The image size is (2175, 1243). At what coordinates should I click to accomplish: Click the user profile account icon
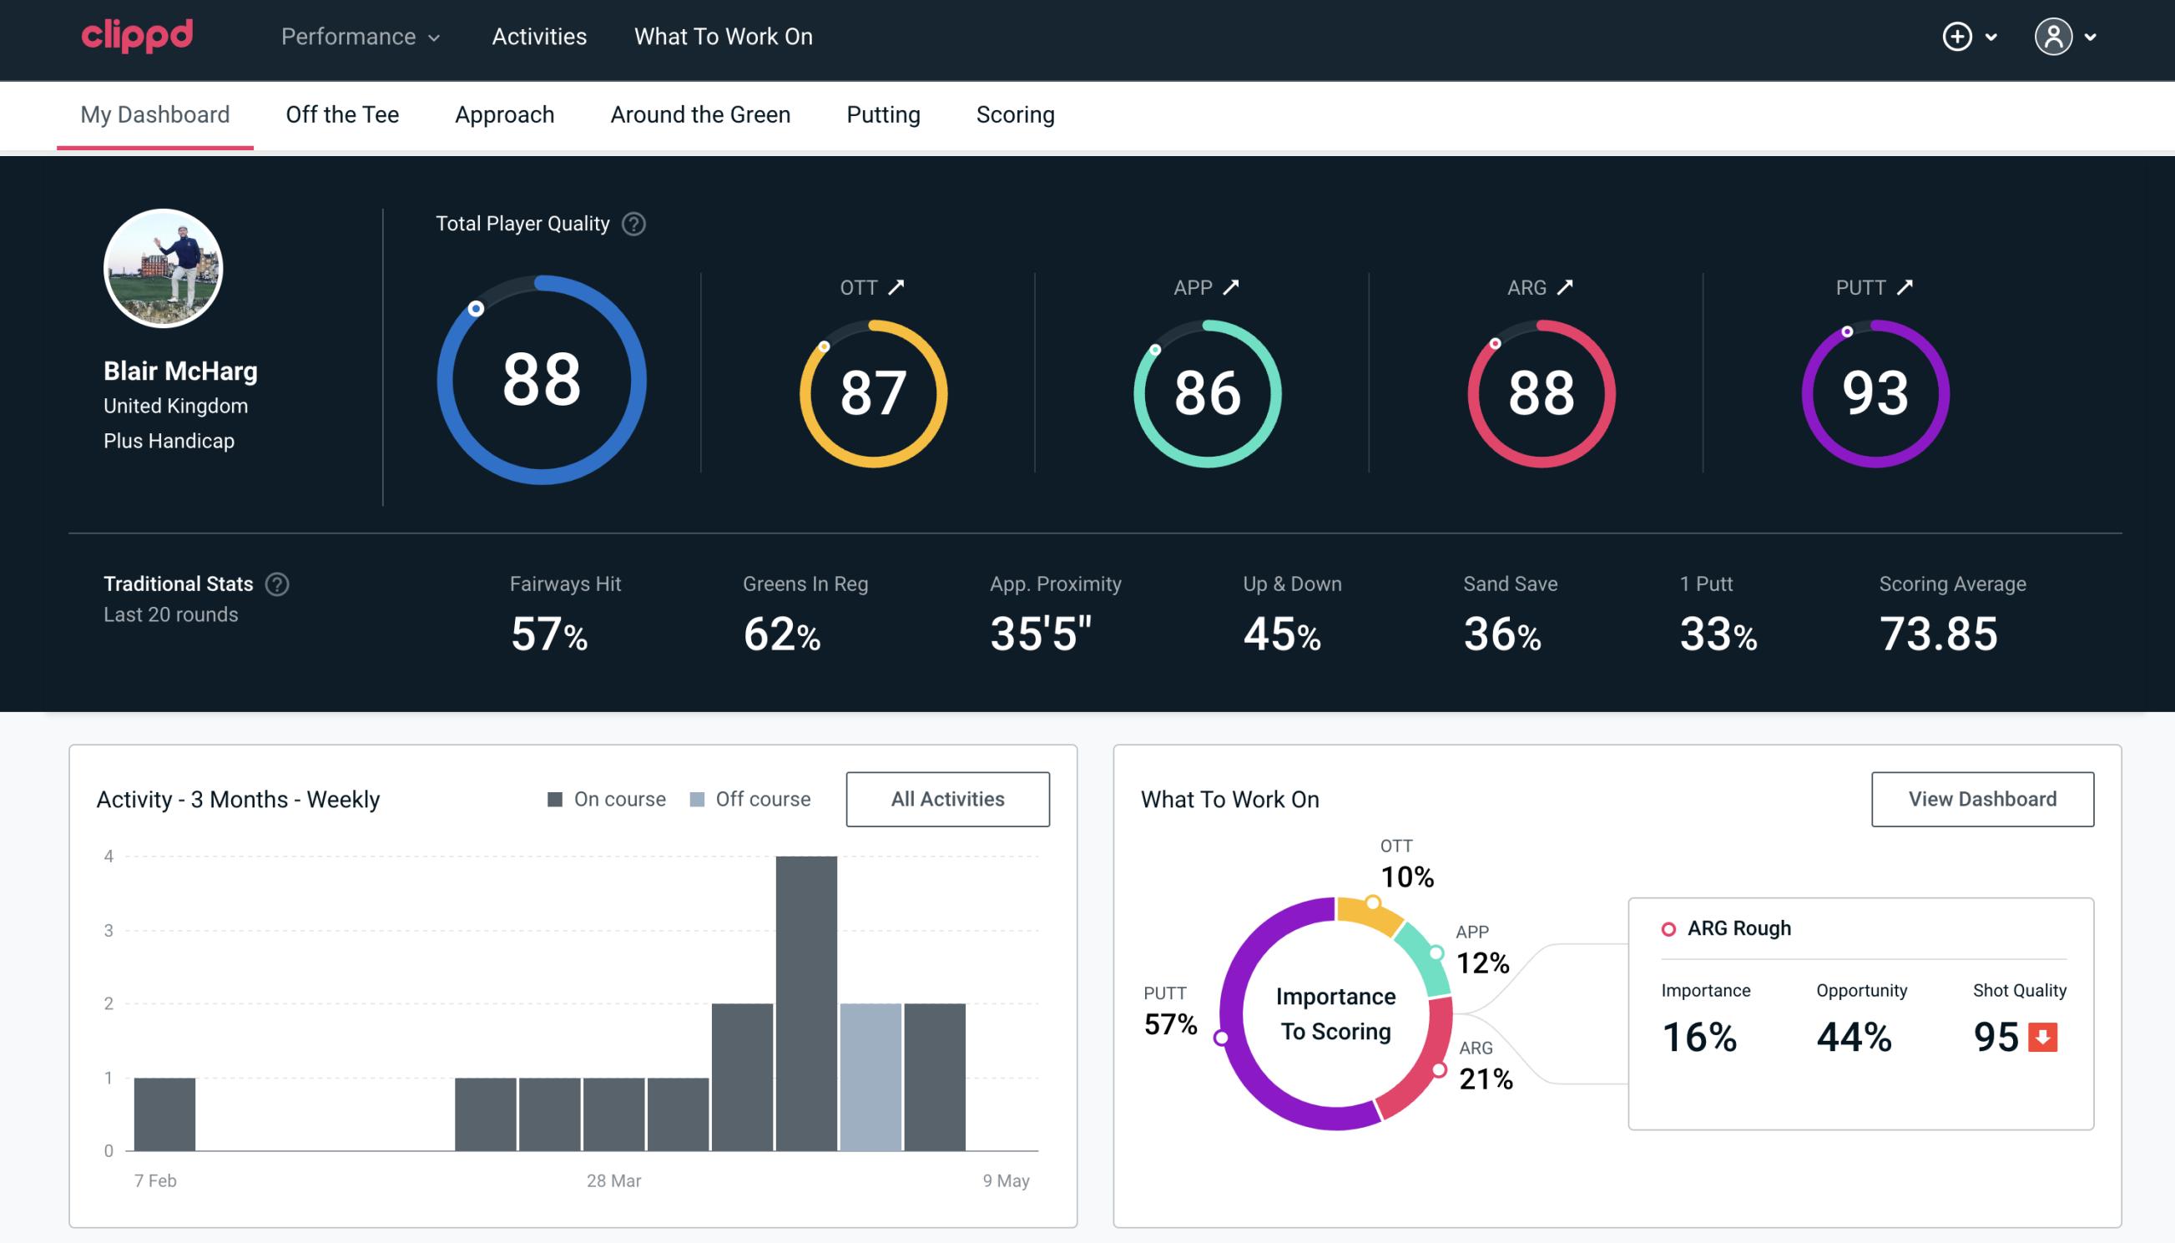[2054, 36]
